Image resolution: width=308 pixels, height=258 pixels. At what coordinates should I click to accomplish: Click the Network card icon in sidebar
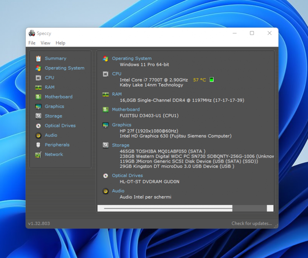pyautogui.click(x=38, y=155)
